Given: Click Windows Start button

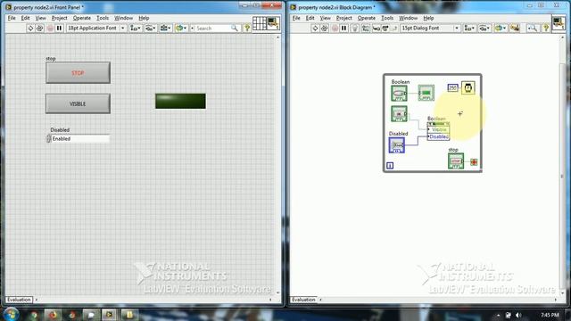Looking at the screenshot, I should (x=12, y=315).
